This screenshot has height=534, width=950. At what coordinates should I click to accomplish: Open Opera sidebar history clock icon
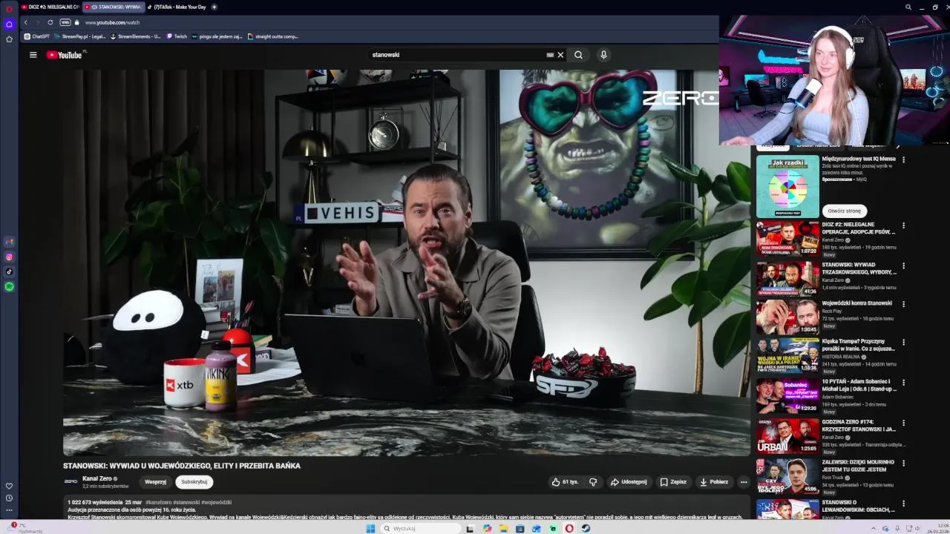pos(9,498)
